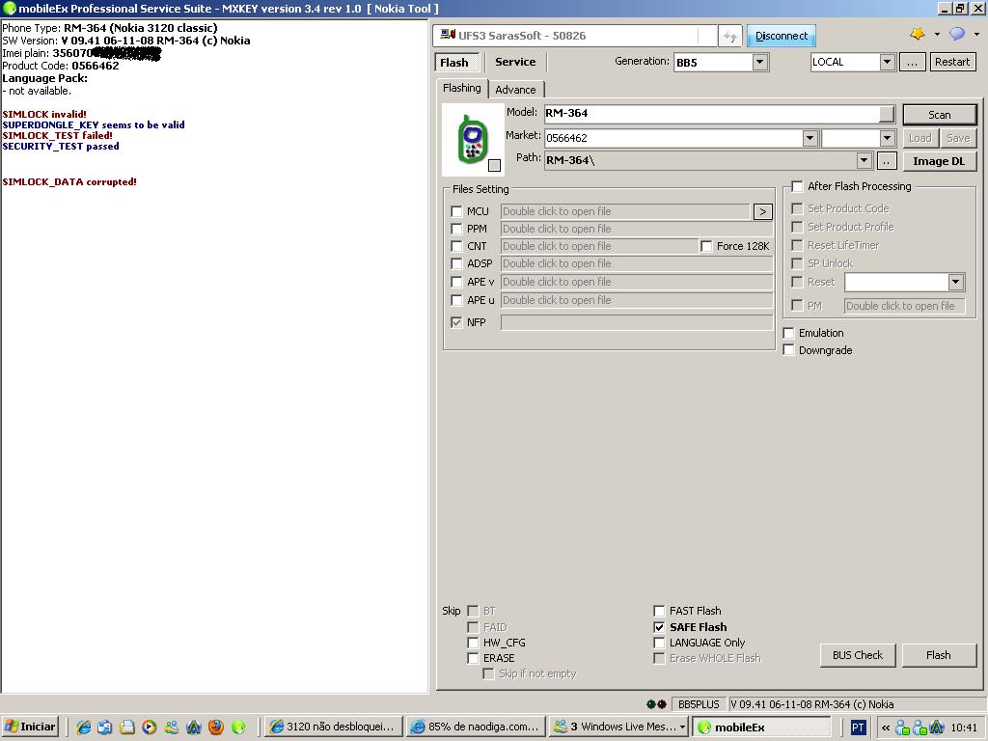The image size is (988, 741).
Task: Open Windows Live Messenger quick launch icon
Action: click(x=172, y=727)
